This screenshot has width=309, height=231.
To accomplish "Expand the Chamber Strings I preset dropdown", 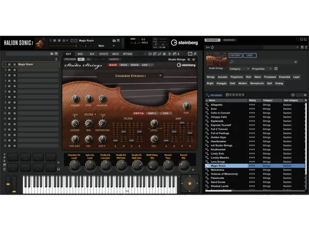I will pyautogui.click(x=161, y=75).
